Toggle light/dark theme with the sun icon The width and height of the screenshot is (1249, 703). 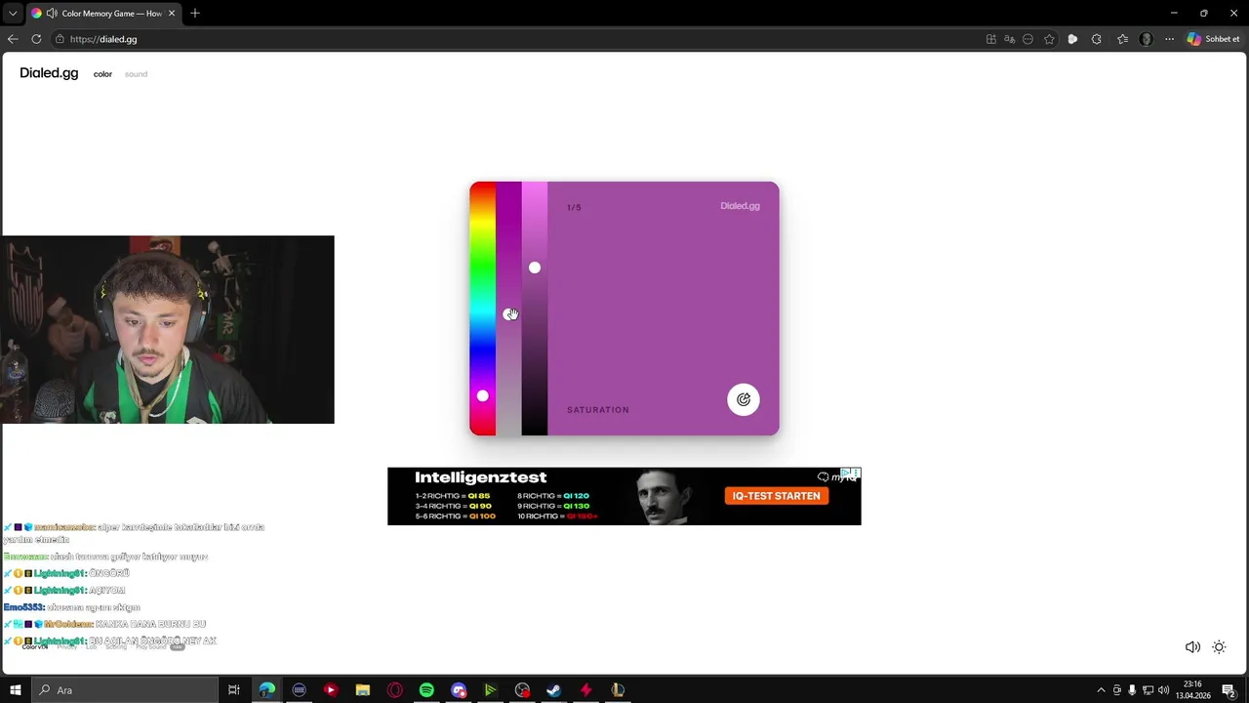[1219, 647]
